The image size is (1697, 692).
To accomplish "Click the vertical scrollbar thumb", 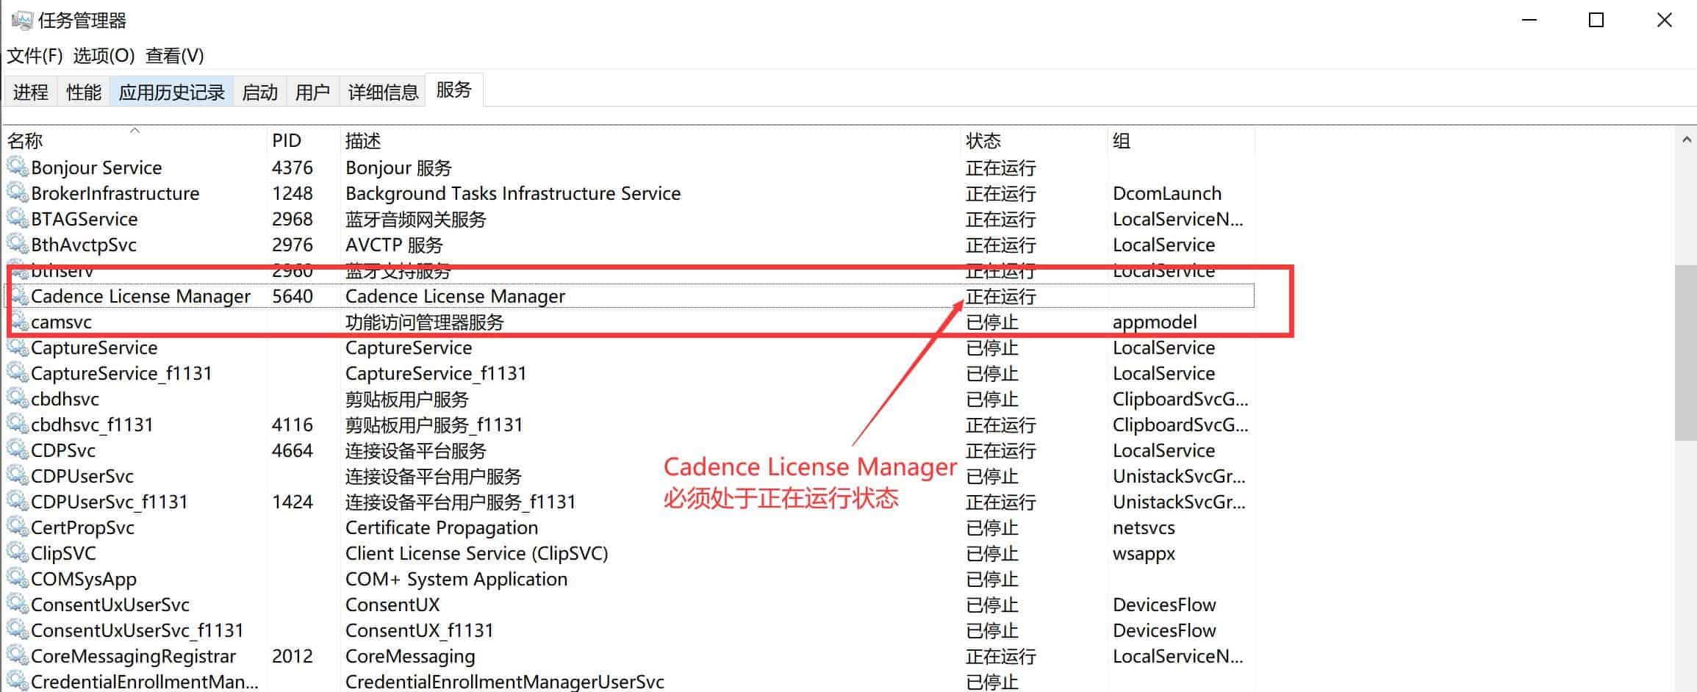I will (1686, 353).
